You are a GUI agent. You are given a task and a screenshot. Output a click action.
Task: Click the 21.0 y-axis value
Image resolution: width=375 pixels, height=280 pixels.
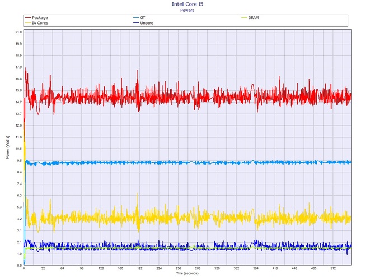[18, 32]
